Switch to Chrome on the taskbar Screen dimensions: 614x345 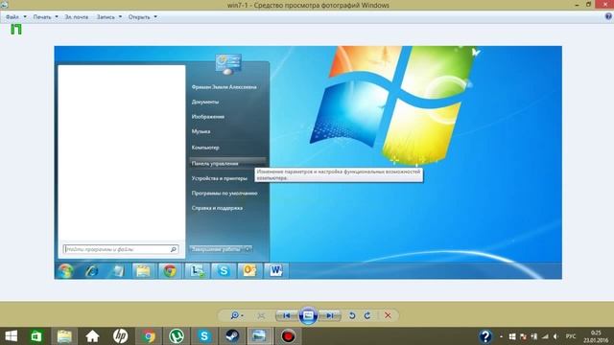pos(149,336)
